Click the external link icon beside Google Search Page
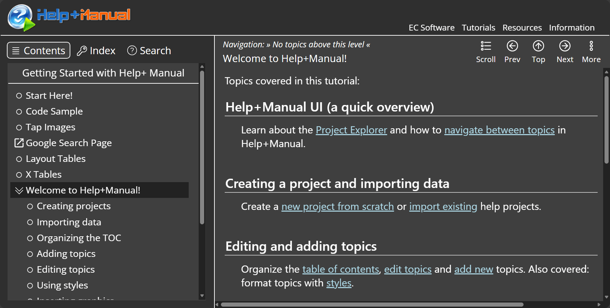 pyautogui.click(x=19, y=143)
